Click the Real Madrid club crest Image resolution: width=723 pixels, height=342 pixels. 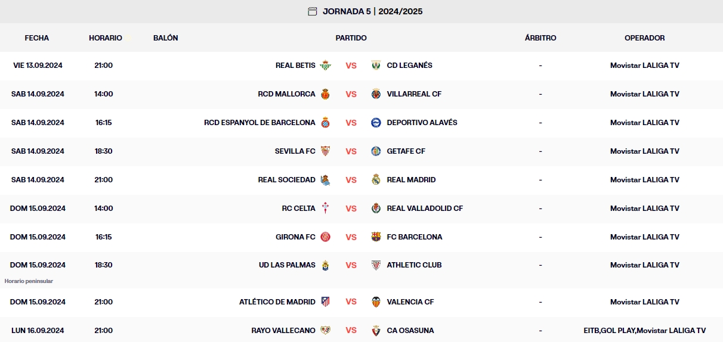tap(376, 180)
